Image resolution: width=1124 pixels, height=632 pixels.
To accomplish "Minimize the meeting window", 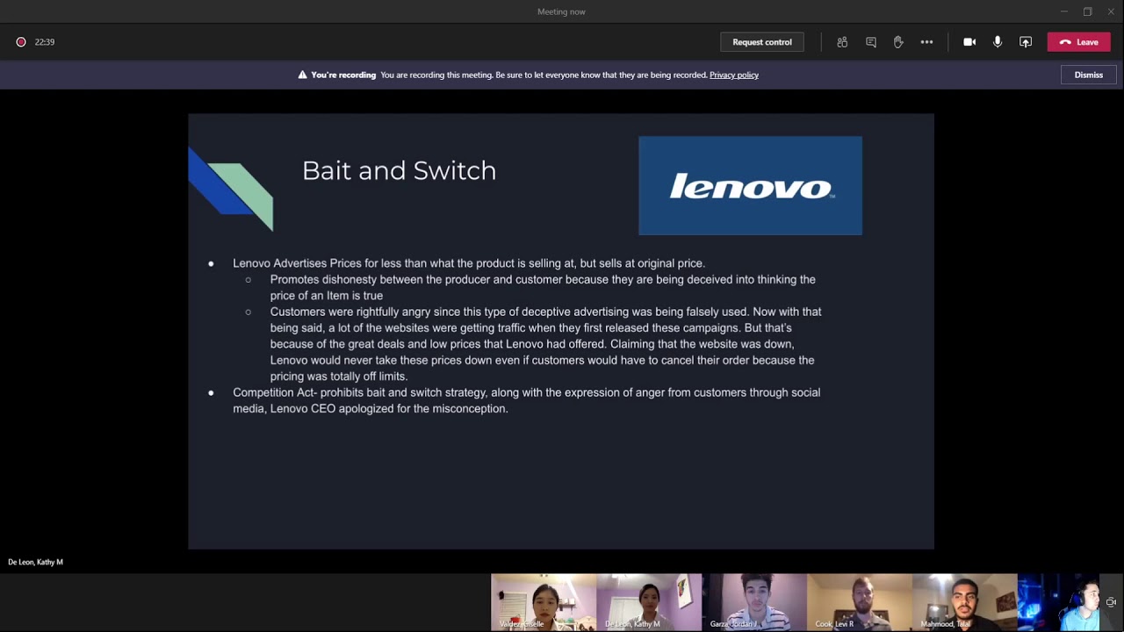I will pos(1063,11).
